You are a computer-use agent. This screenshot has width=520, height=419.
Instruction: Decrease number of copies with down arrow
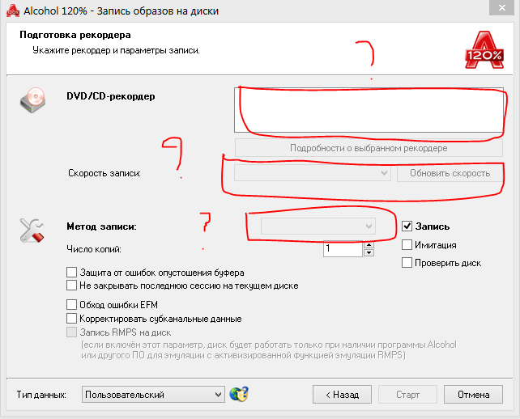(369, 252)
